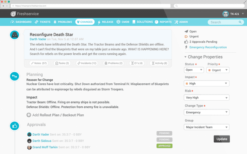
Task: Open the Tasks (2) tab
Action: pyautogui.click(x=62, y=63)
